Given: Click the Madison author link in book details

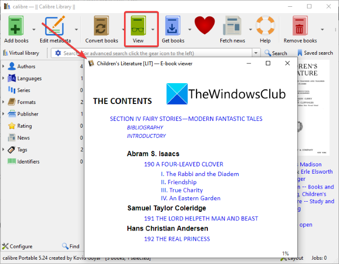Looking at the screenshot, I should [x=311, y=164].
